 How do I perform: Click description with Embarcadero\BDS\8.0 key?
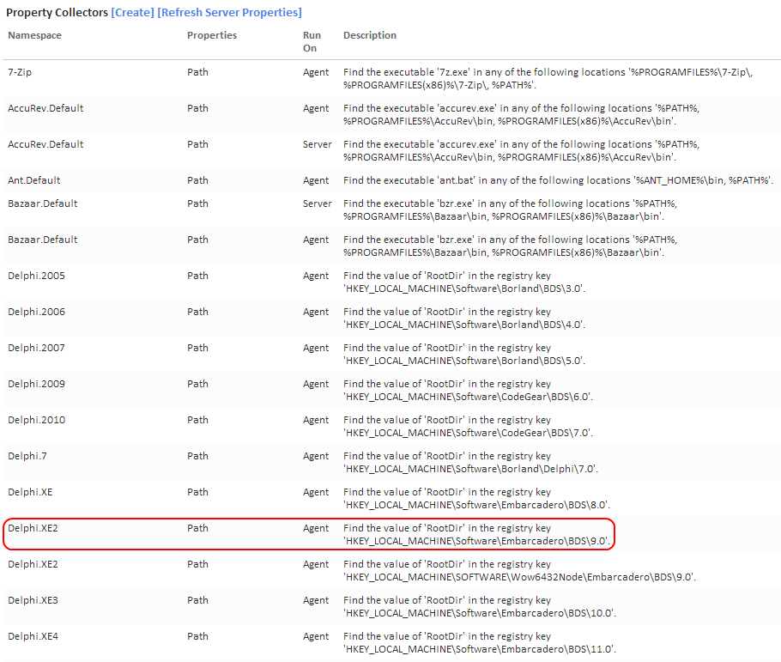(476, 498)
